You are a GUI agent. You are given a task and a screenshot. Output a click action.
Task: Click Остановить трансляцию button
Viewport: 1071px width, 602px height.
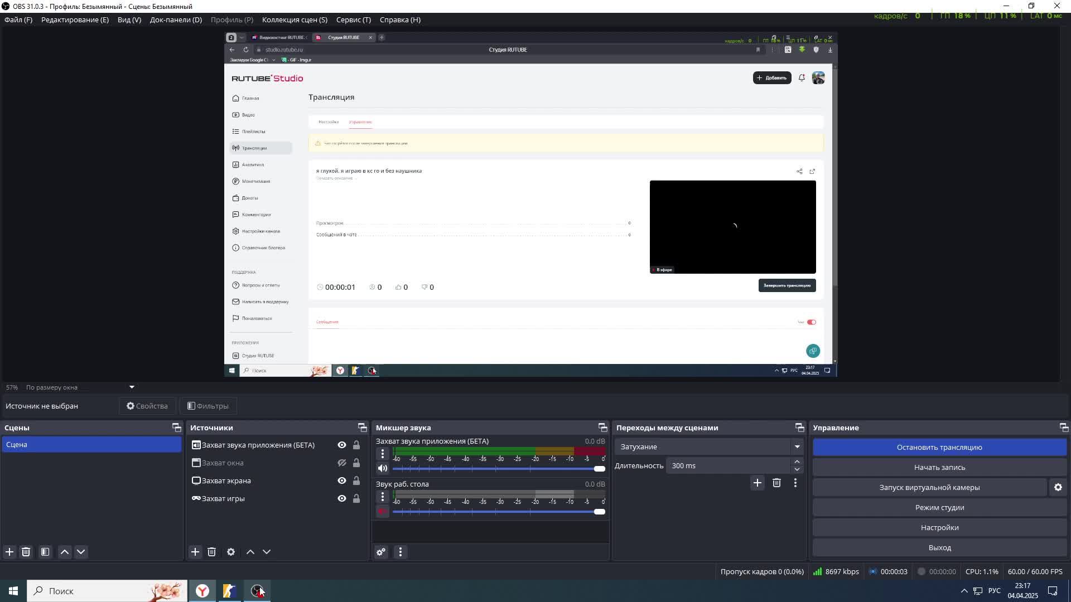click(939, 447)
